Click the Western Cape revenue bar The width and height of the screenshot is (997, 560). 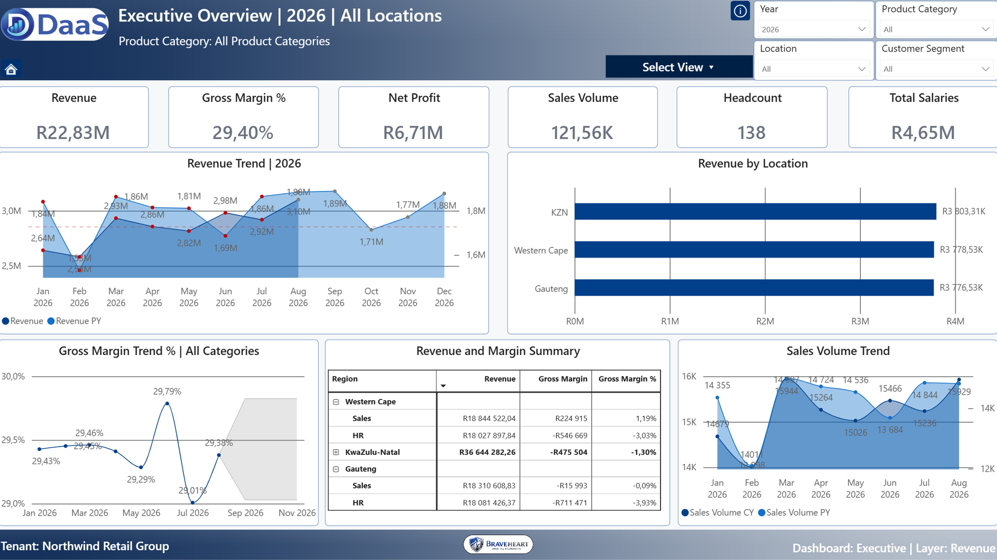click(x=754, y=250)
